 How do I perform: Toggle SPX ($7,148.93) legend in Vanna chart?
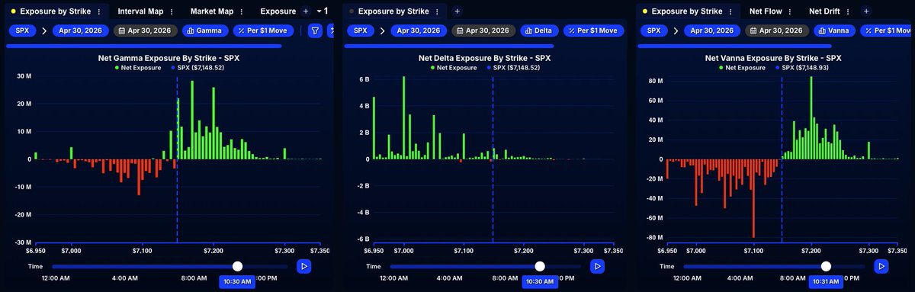point(801,68)
